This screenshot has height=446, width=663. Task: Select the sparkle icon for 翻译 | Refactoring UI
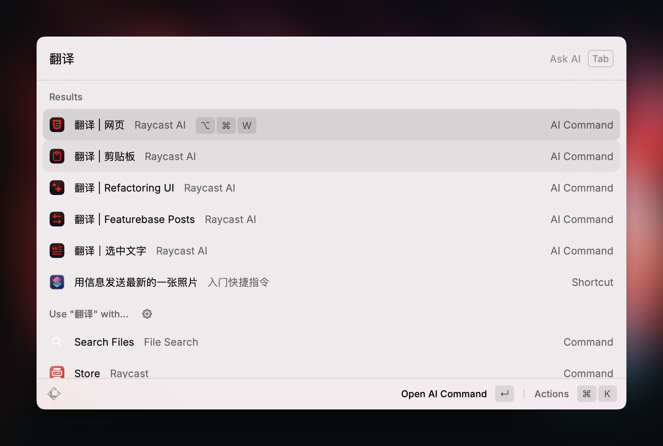tap(57, 188)
